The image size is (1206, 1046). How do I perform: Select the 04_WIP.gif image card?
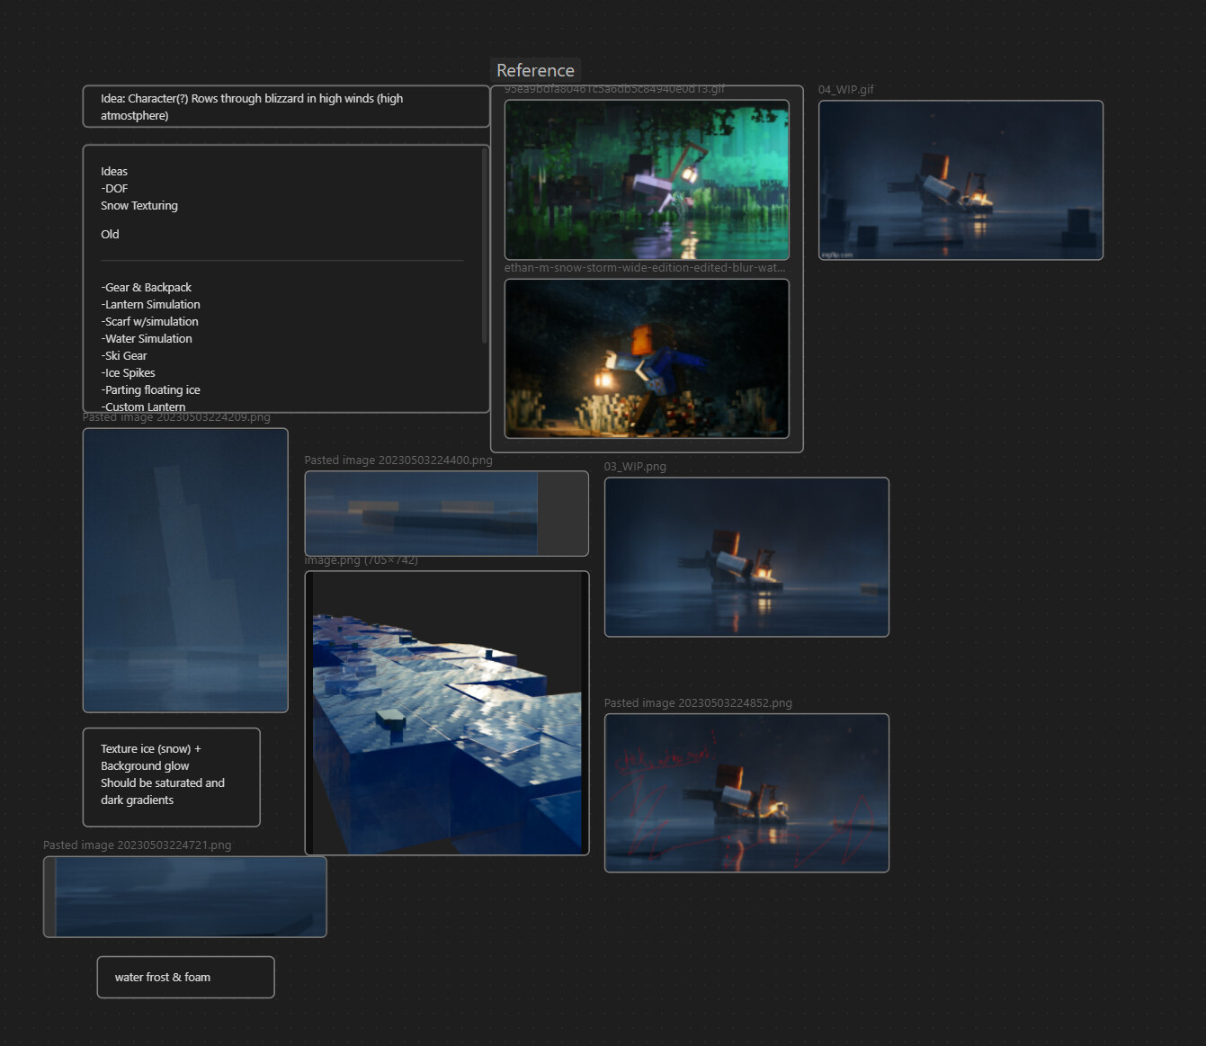[x=960, y=180]
